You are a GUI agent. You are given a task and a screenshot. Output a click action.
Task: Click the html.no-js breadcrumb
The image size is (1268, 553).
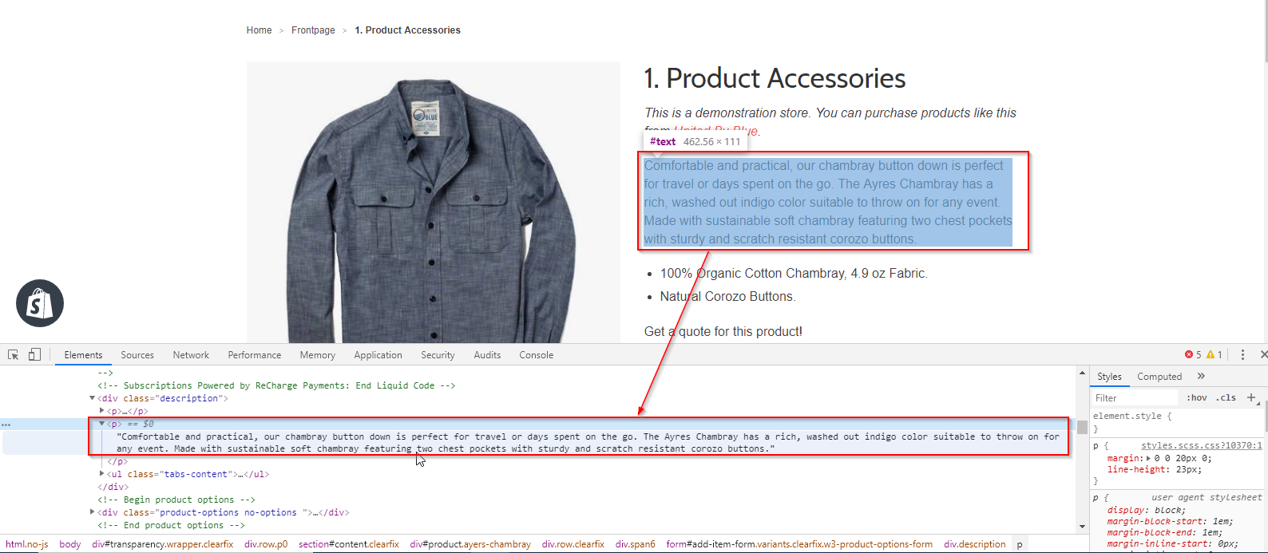pyautogui.click(x=26, y=544)
